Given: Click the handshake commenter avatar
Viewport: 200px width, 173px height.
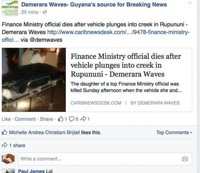Looking at the screenshot, I should click(x=8, y=159).
